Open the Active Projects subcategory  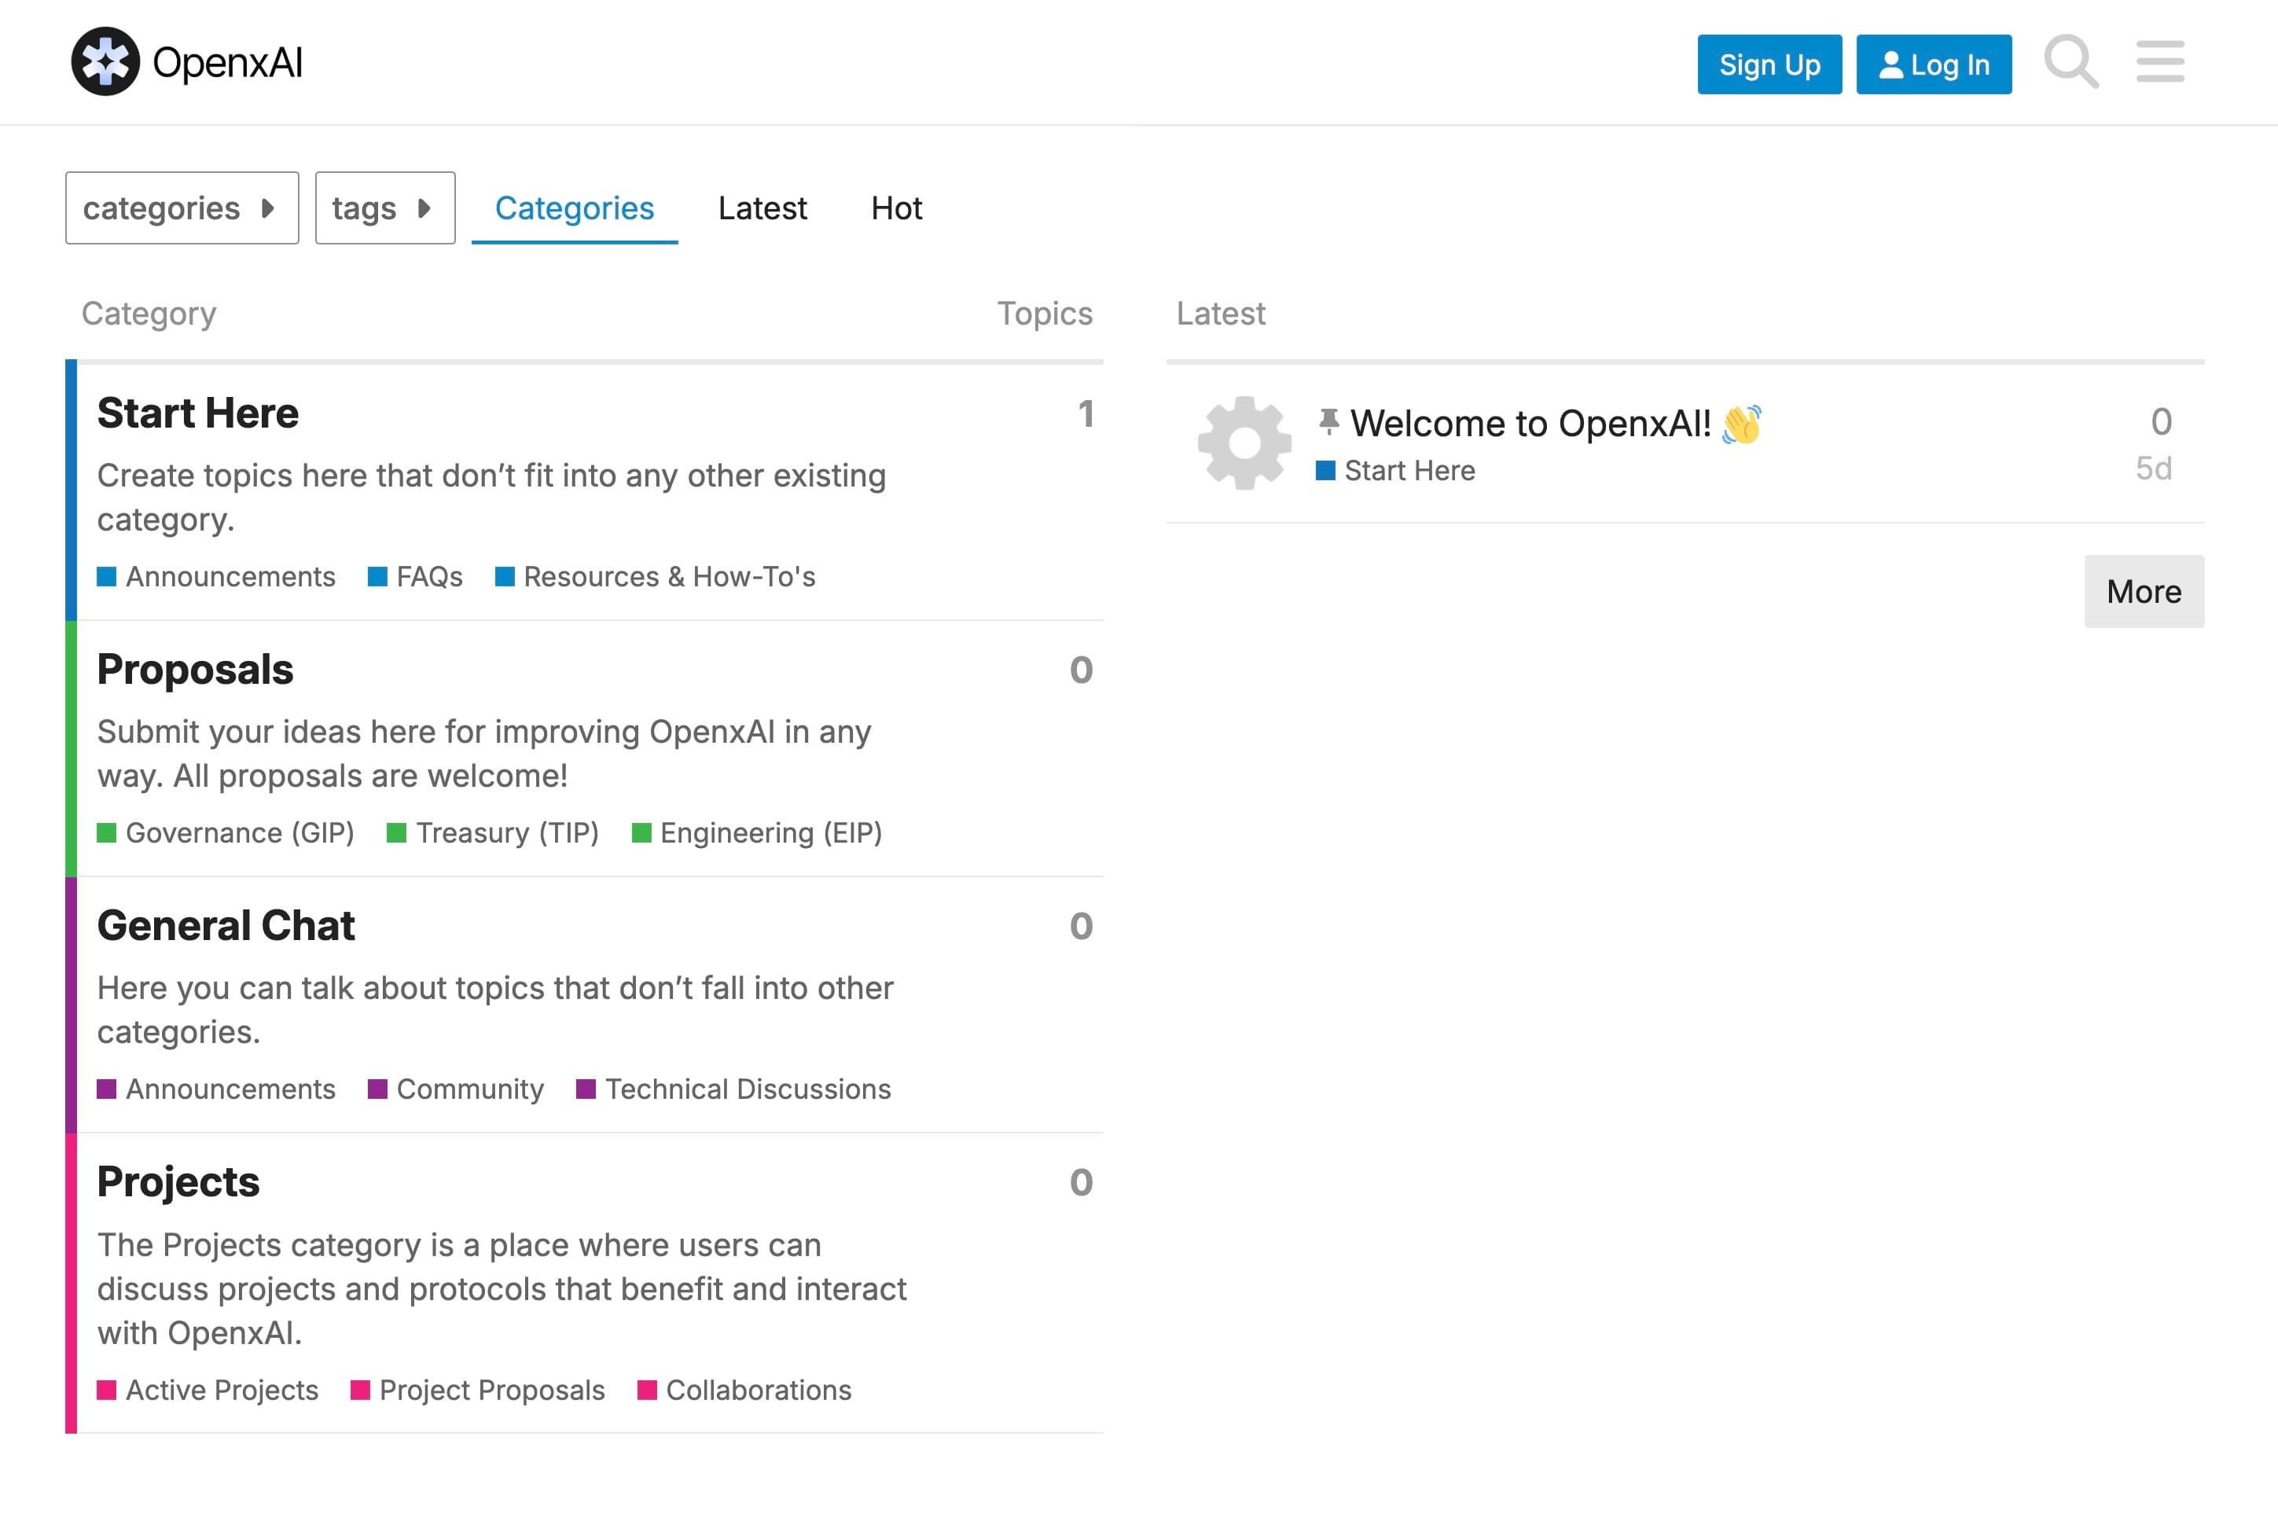pyautogui.click(x=208, y=1390)
